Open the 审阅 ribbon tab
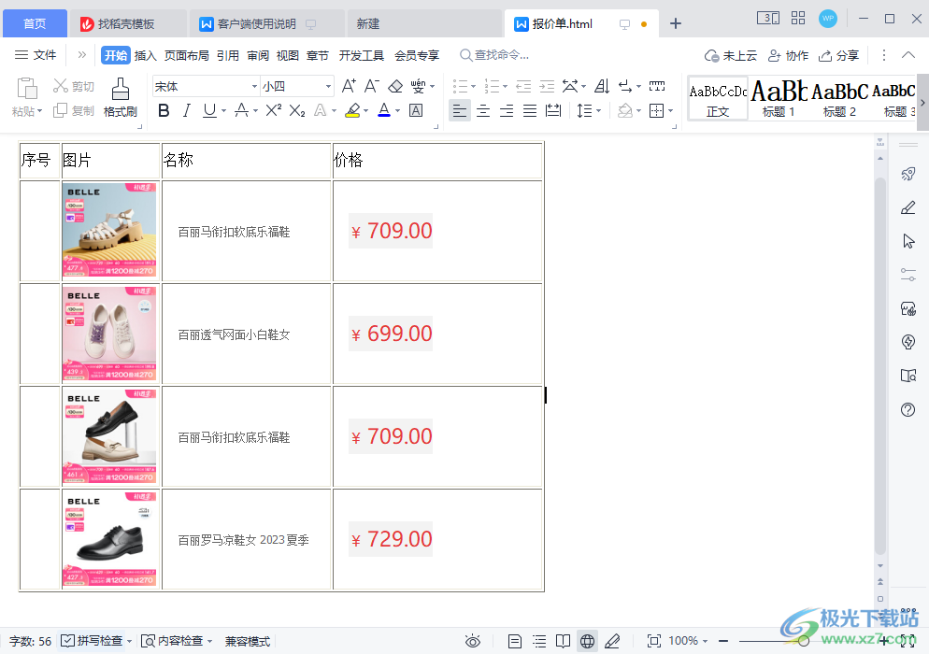 click(258, 55)
